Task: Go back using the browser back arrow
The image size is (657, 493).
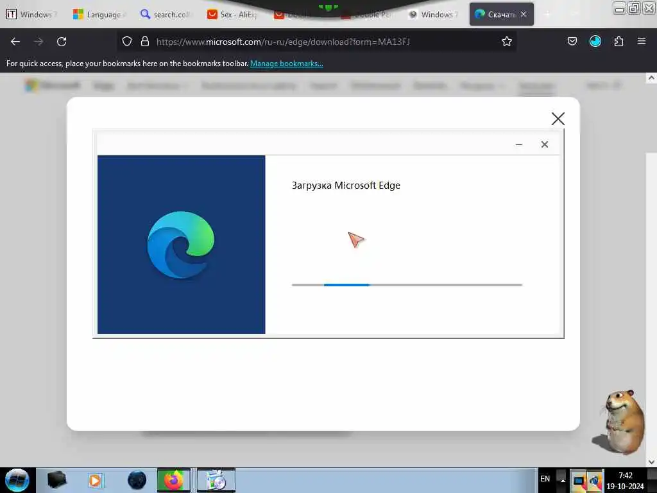Action: (15, 42)
